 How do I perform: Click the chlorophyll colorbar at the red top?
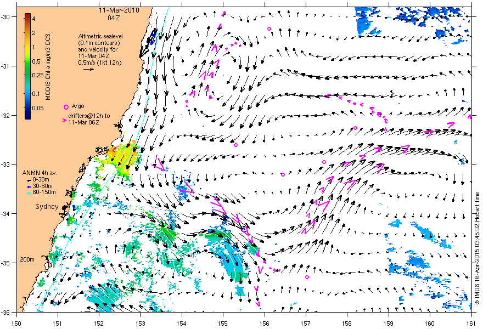coord(27,15)
